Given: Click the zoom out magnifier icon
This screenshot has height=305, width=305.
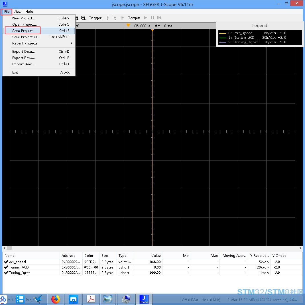Looking at the screenshot, I should [x=83, y=18].
